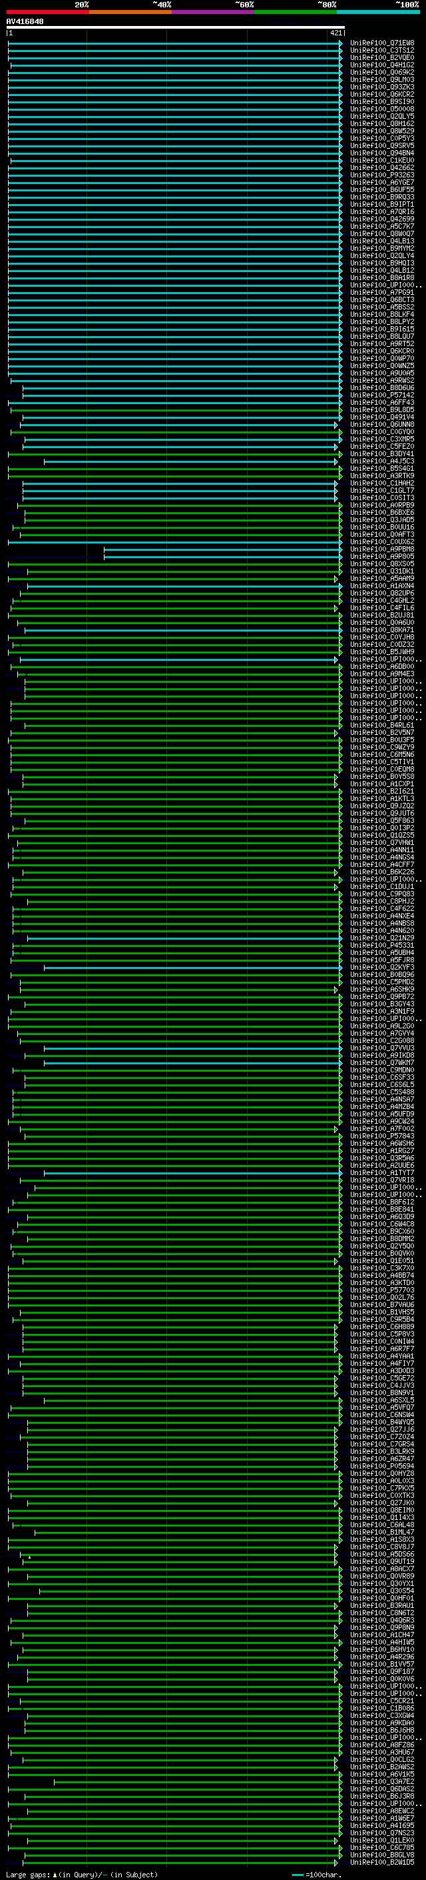
Task: Select hit label UniRef100_C1HAH2
Action: point(382,483)
